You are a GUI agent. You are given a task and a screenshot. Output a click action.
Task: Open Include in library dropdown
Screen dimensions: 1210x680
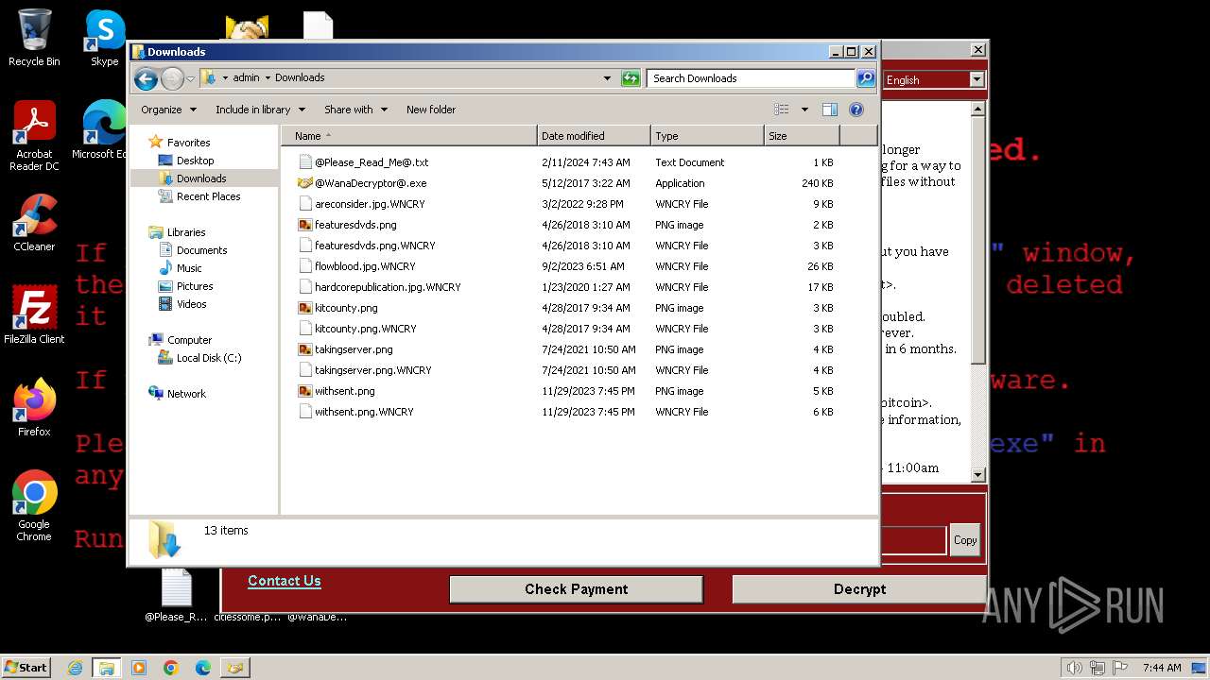coord(259,110)
